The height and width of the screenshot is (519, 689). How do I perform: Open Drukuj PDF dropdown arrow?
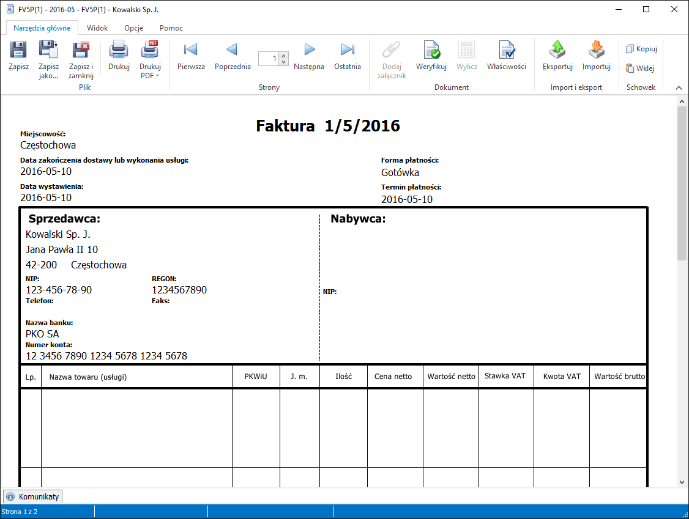point(157,76)
